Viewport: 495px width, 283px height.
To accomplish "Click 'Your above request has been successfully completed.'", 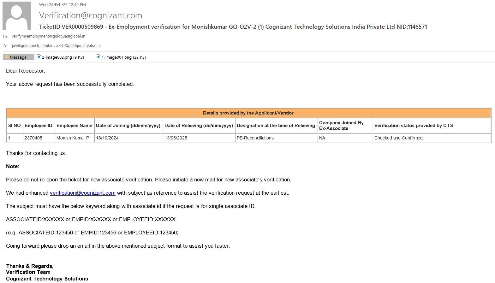I will (70, 84).
